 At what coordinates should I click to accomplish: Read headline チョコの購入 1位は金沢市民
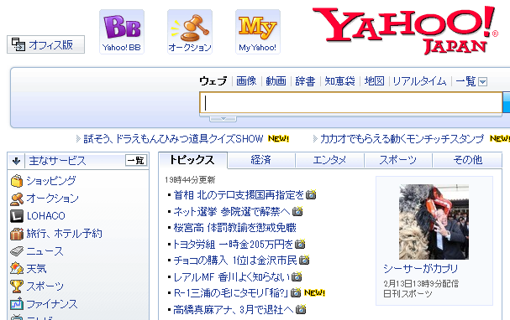pos(235,261)
